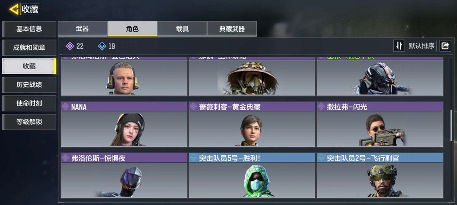Open the 典藏武器 tab
The height and width of the screenshot is (205, 457).
click(x=232, y=29)
